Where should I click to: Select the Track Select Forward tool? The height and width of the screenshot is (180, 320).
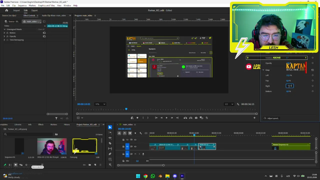point(110,133)
